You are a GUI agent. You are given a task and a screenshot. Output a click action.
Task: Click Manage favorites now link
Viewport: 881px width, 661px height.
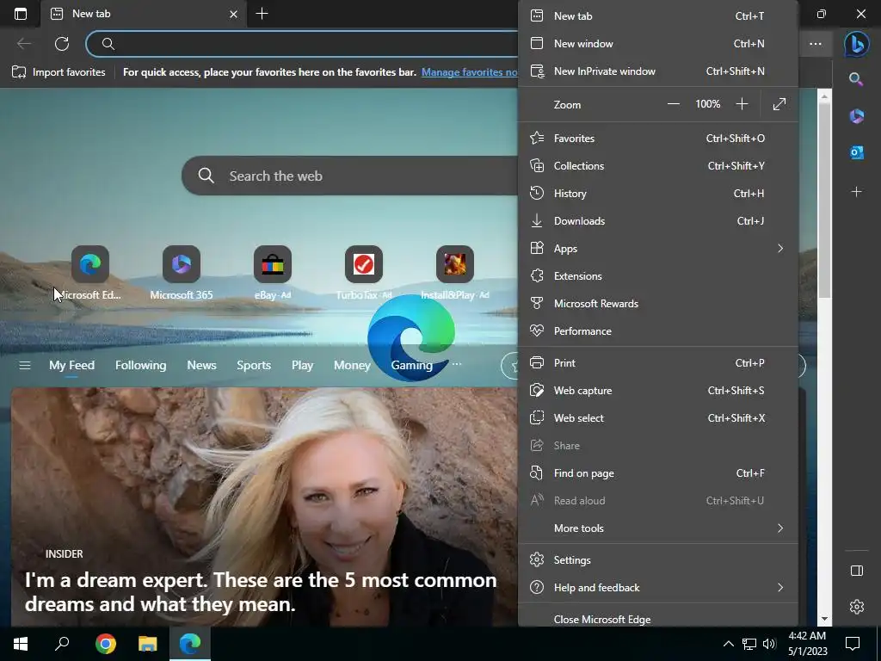[469, 72]
